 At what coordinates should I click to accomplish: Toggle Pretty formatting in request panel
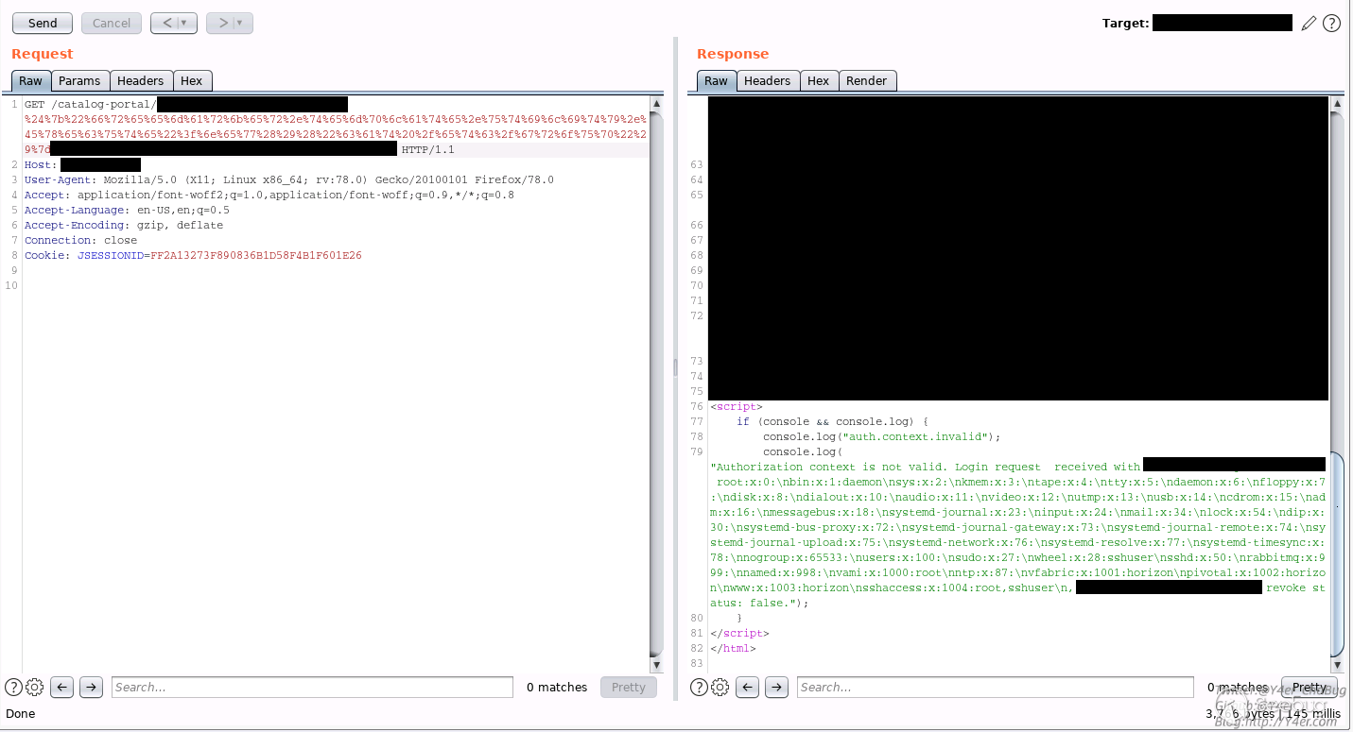[628, 688]
